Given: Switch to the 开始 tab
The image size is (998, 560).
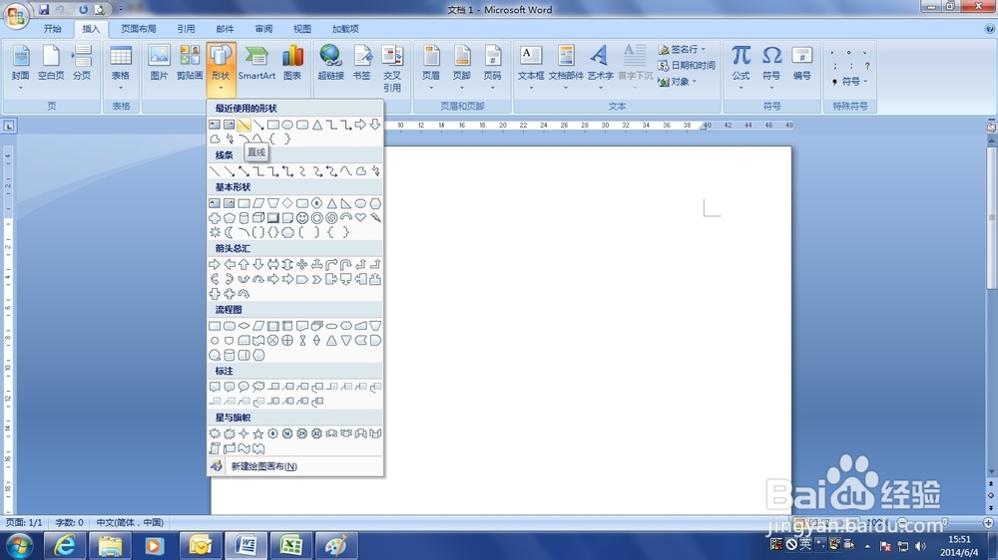Looking at the screenshot, I should coord(52,29).
